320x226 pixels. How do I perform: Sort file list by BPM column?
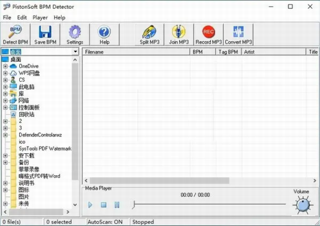[202, 52]
